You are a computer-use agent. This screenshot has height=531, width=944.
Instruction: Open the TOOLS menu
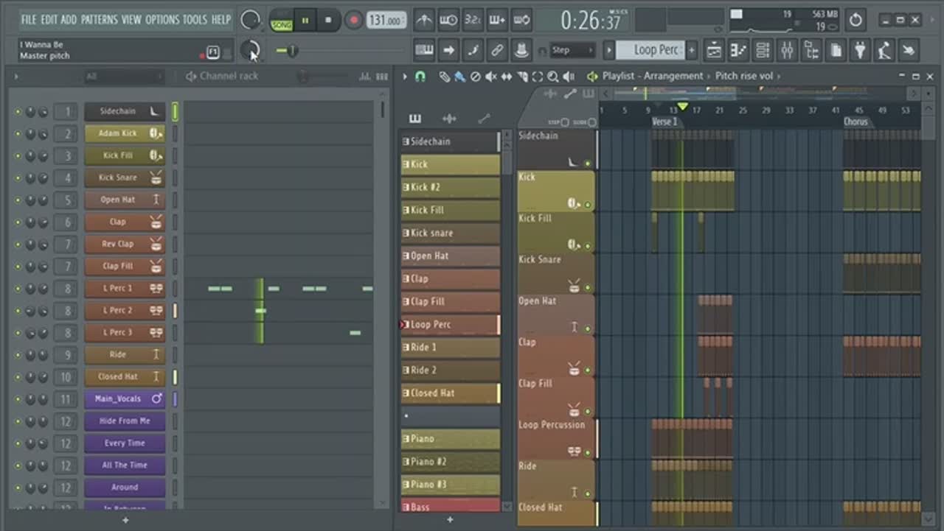(x=195, y=20)
